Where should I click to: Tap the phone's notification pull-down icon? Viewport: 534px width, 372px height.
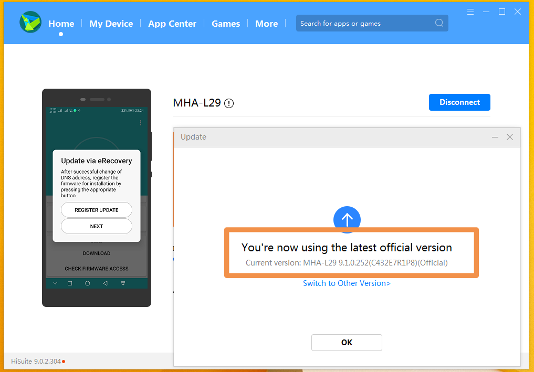click(123, 283)
